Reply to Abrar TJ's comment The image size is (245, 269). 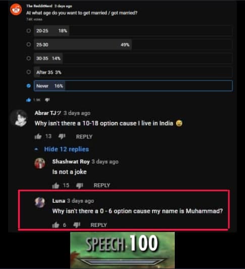84,137
